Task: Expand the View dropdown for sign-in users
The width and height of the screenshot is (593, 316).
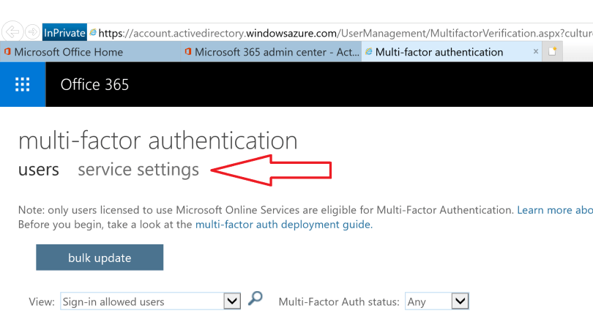Action: coord(231,301)
